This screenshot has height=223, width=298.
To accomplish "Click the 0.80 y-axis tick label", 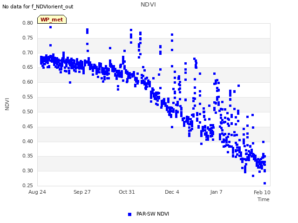I will coord(28,23).
